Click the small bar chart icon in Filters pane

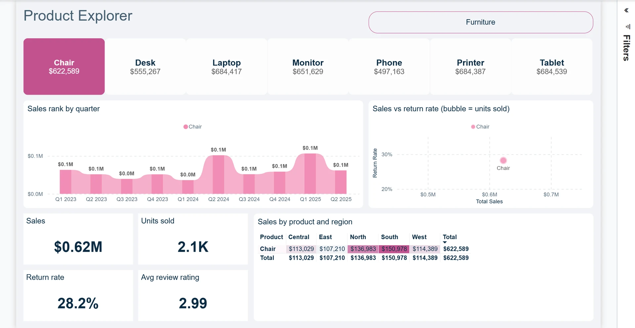tap(628, 26)
